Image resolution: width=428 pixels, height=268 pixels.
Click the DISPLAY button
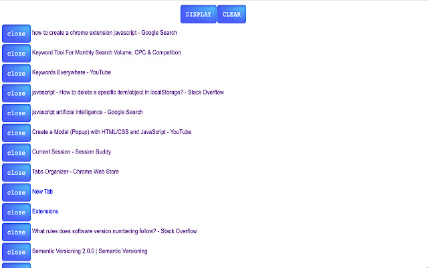(199, 14)
